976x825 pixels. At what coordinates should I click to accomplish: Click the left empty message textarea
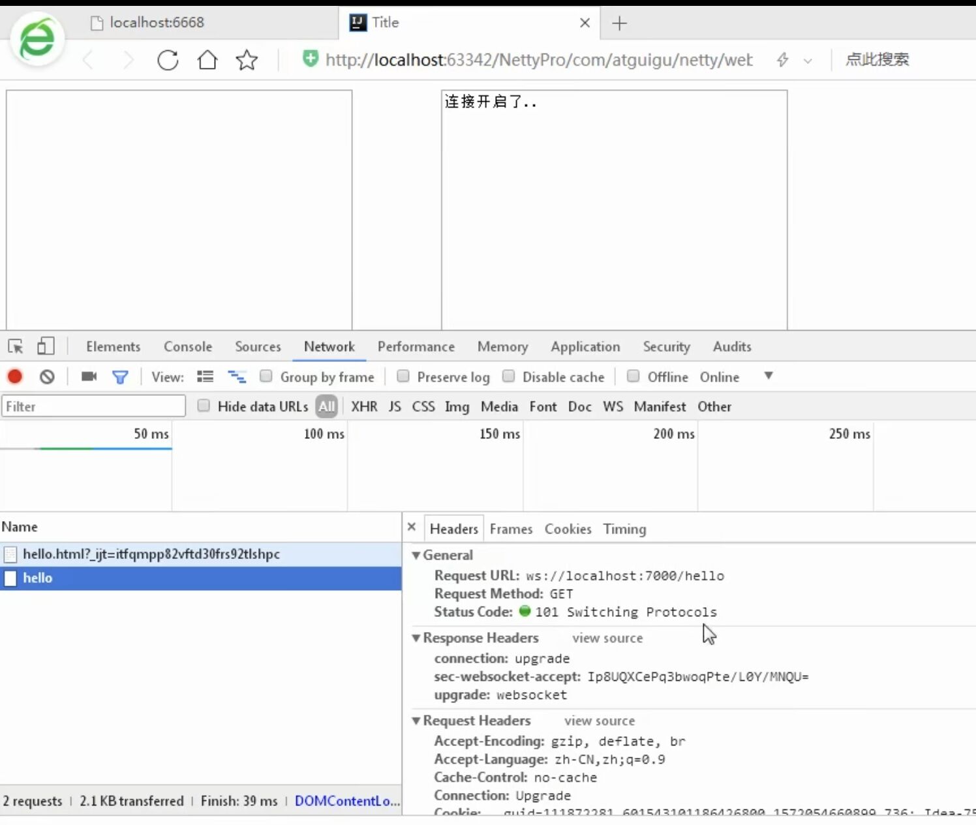[x=179, y=210]
